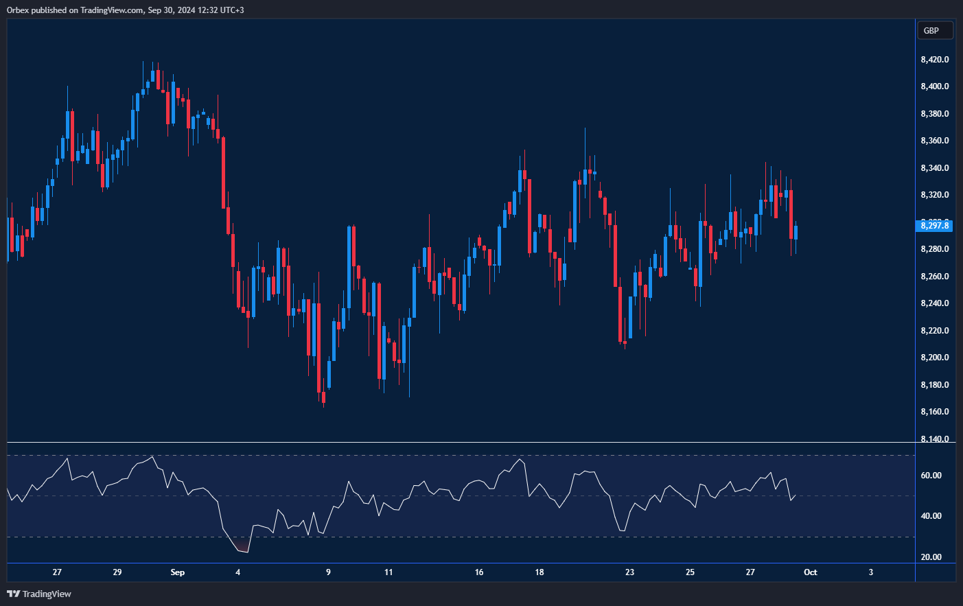
Task: Click the TradingView logo icon
Action: coord(13,594)
